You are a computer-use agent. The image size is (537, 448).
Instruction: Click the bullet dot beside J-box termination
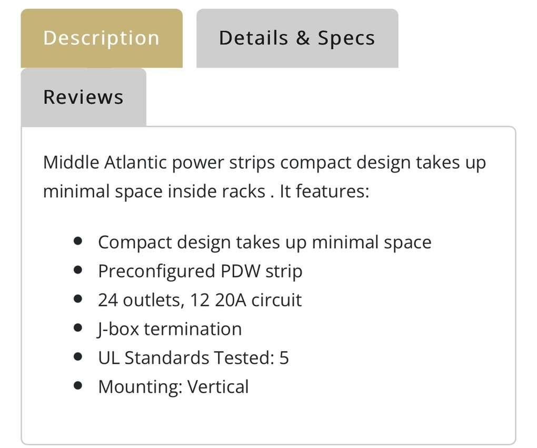pos(78,328)
